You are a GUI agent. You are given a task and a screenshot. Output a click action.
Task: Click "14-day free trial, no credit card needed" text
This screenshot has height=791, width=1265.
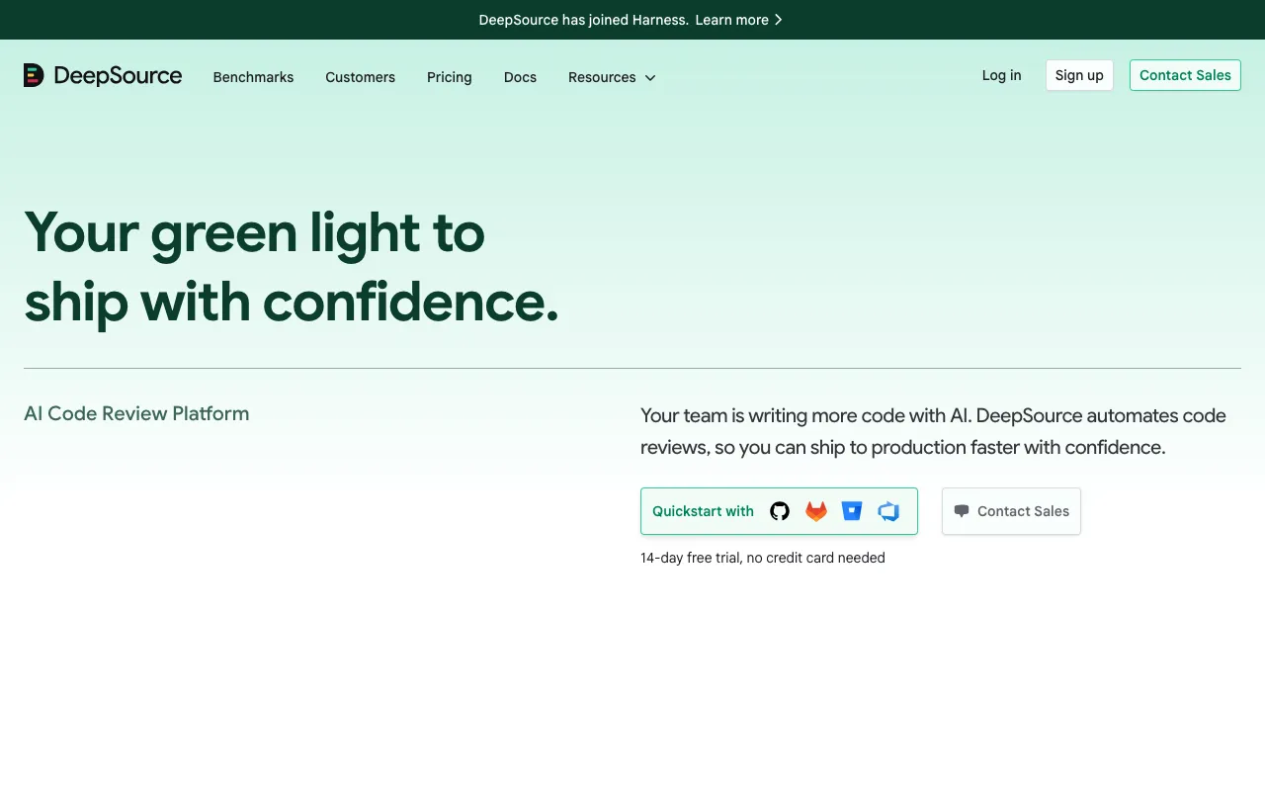click(x=763, y=558)
